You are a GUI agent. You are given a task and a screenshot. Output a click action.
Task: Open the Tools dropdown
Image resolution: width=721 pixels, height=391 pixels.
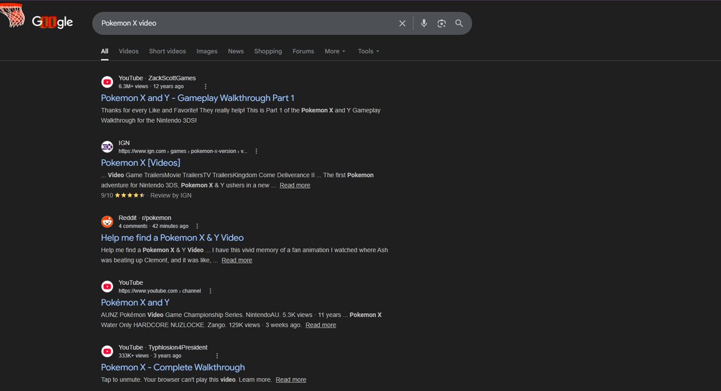tap(368, 52)
